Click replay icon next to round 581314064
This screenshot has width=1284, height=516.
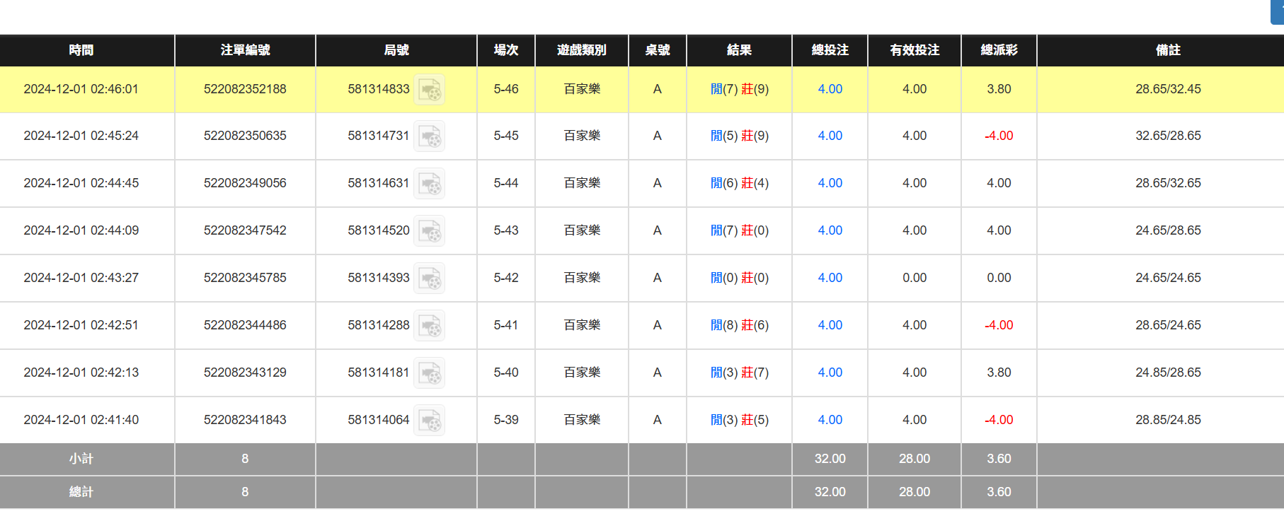[x=429, y=421]
